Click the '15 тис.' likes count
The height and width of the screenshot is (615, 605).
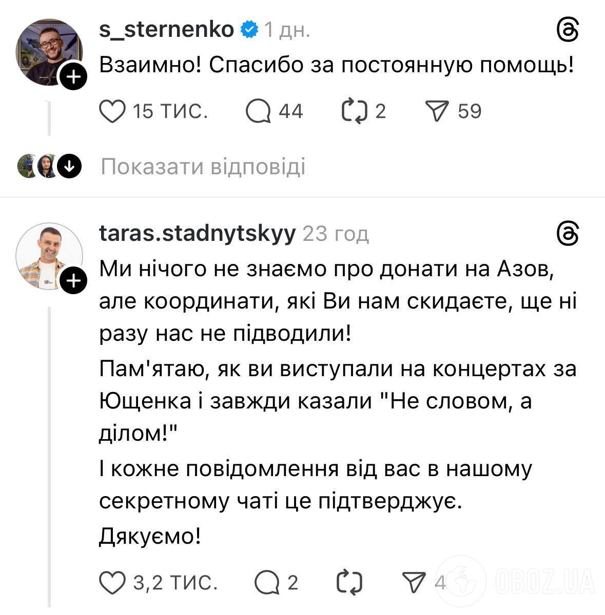click(x=169, y=111)
